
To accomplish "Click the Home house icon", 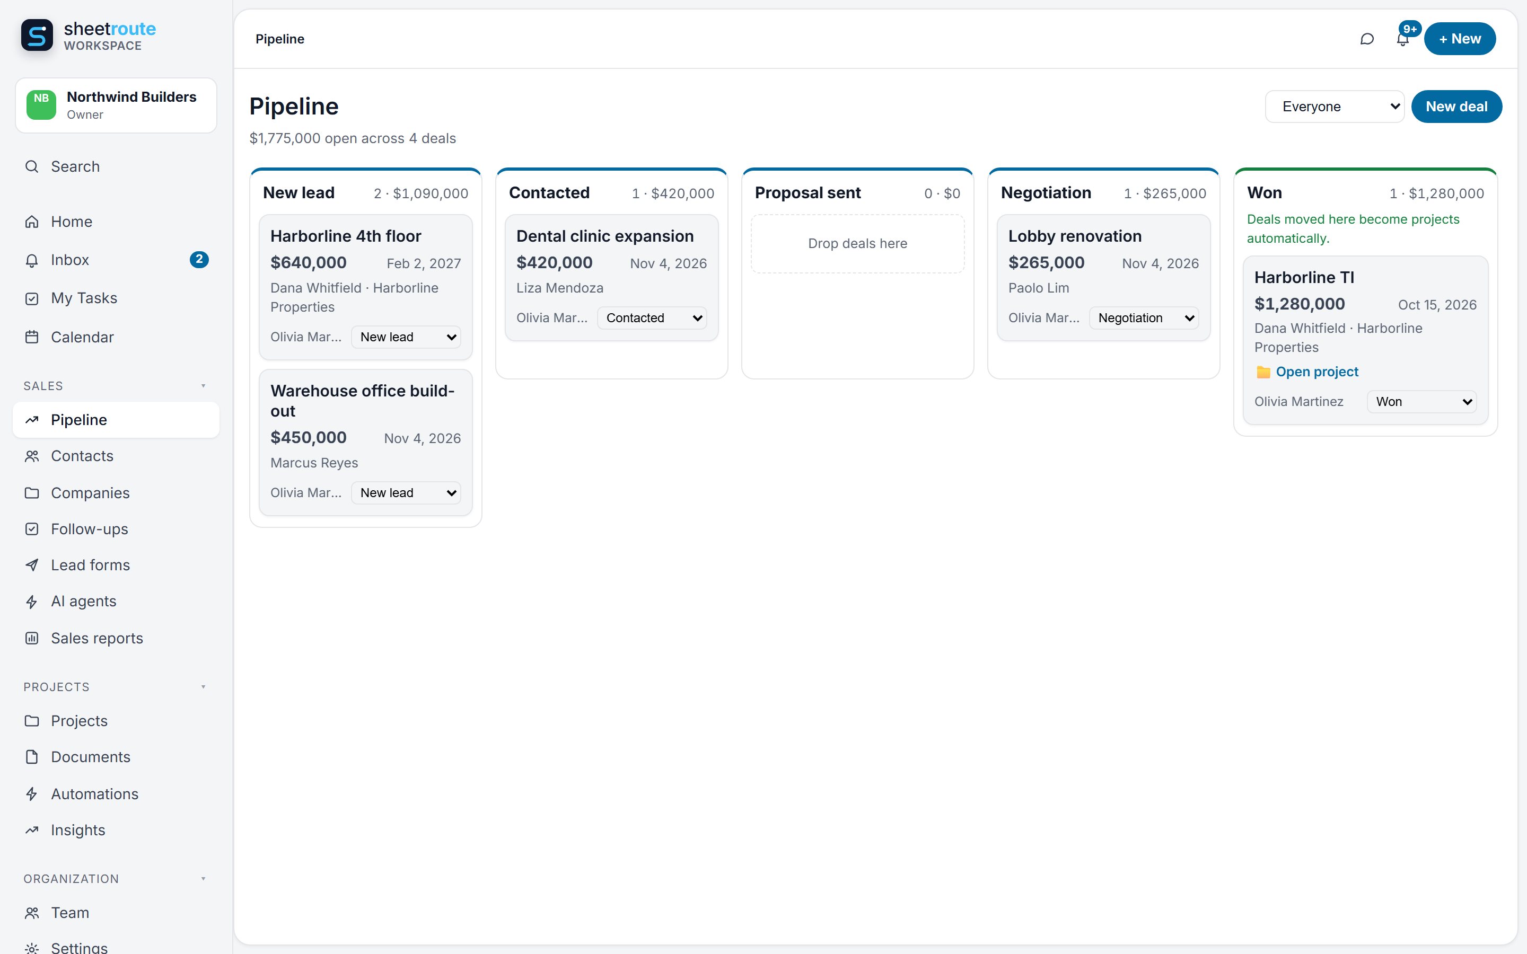I will click(32, 222).
